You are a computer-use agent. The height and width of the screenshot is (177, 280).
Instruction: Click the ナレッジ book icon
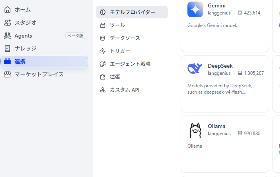point(7,49)
